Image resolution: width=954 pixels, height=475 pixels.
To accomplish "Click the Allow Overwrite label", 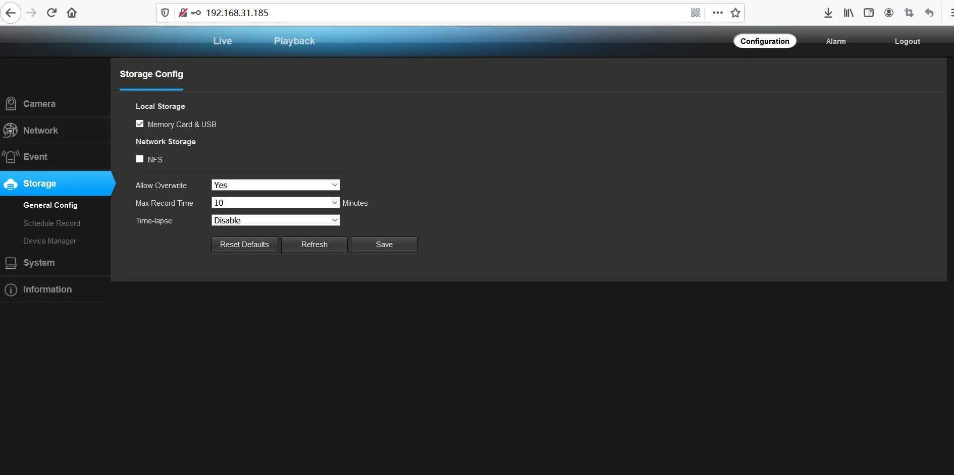I will pyautogui.click(x=161, y=186).
